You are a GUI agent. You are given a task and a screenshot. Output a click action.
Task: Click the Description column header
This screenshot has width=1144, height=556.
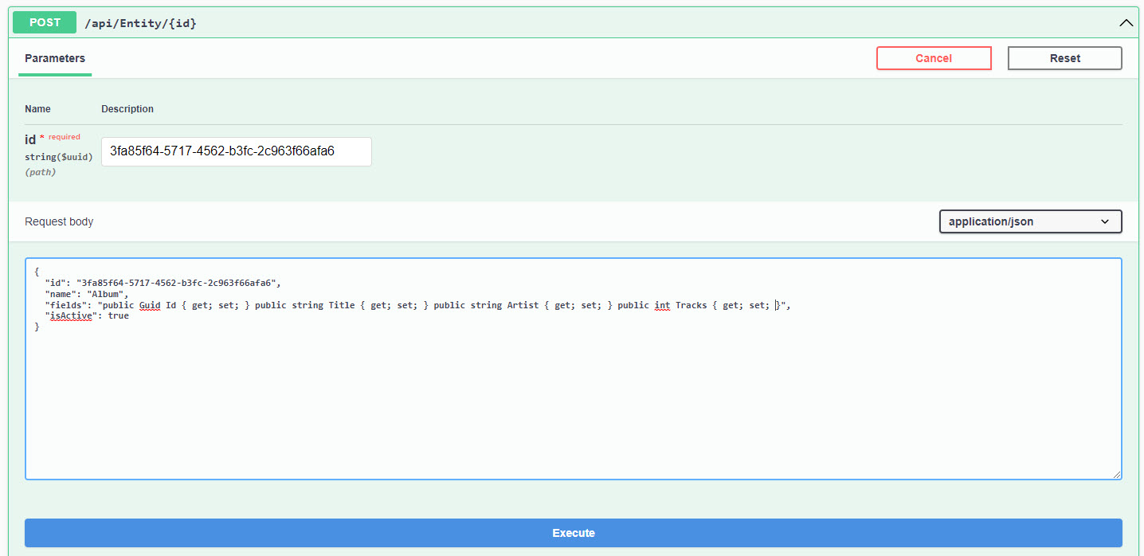click(x=127, y=108)
